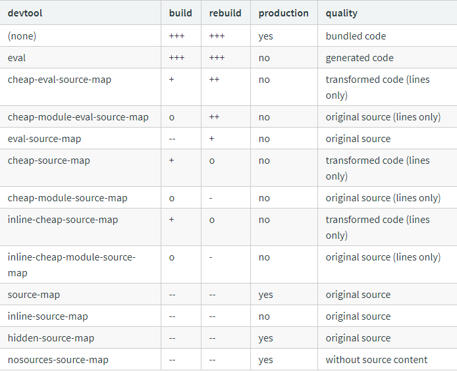457x371 pixels.
Task: Click 'cheap-module-eval-source-map' row name
Action: point(78,117)
